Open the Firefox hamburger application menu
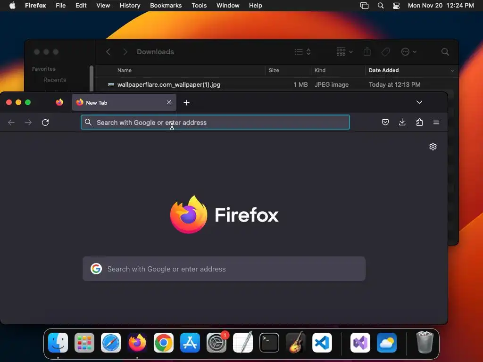This screenshot has height=362, width=483. coord(436,122)
